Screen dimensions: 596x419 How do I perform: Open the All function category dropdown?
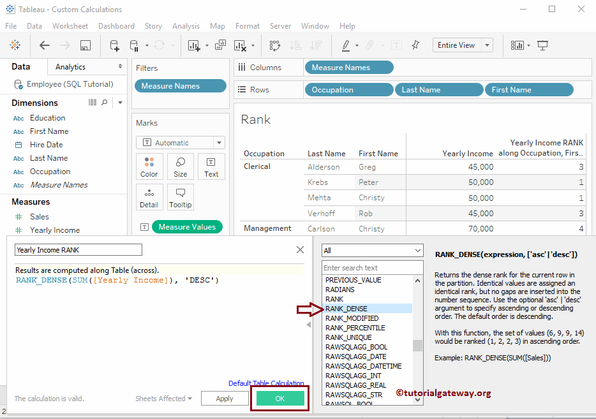[x=372, y=251]
